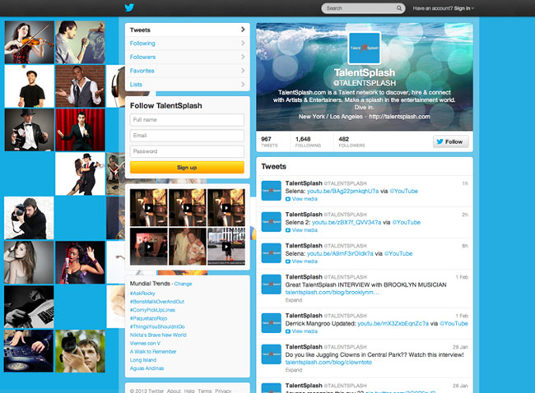This screenshot has width=535, height=393.
Task: Click media icon under Derrick Mangroo tweet
Action: pos(287,331)
